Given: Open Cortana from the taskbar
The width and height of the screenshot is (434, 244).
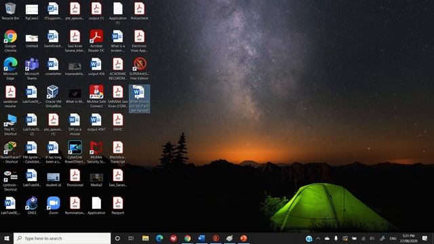Looking at the screenshot, I should tap(117, 238).
